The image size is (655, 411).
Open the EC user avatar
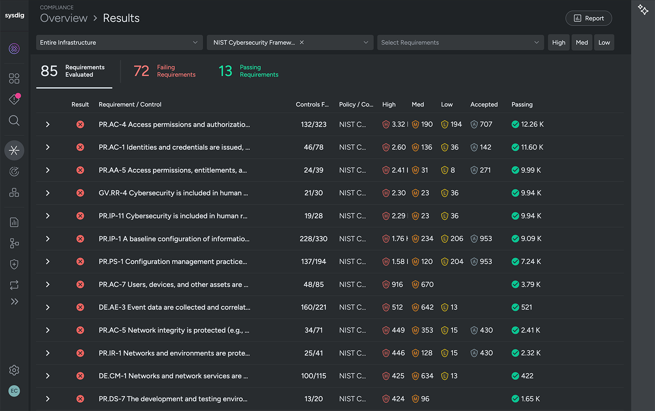coord(14,391)
